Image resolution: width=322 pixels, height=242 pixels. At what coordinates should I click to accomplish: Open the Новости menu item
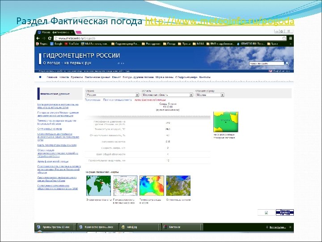click(x=64, y=78)
